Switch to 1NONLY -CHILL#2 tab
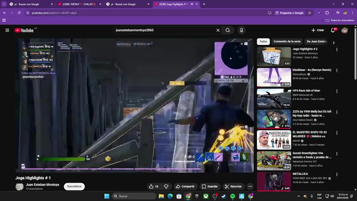This screenshot has height=201, width=357. point(79,4)
